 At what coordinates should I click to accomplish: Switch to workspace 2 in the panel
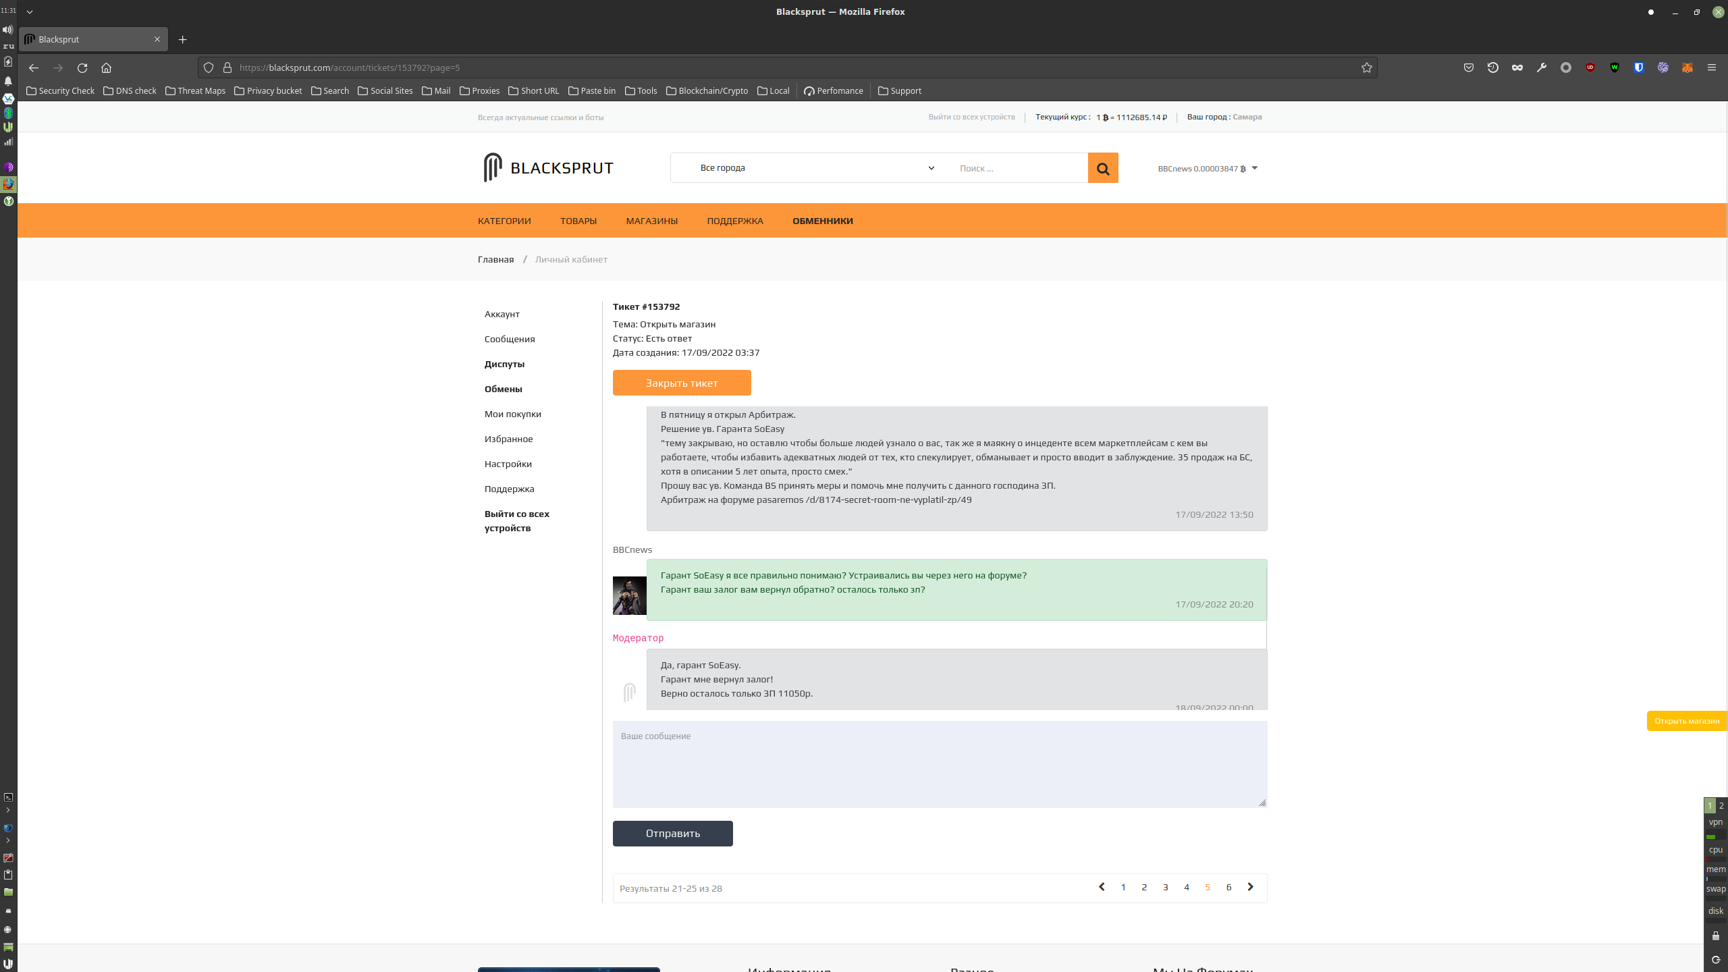pyautogui.click(x=1721, y=805)
